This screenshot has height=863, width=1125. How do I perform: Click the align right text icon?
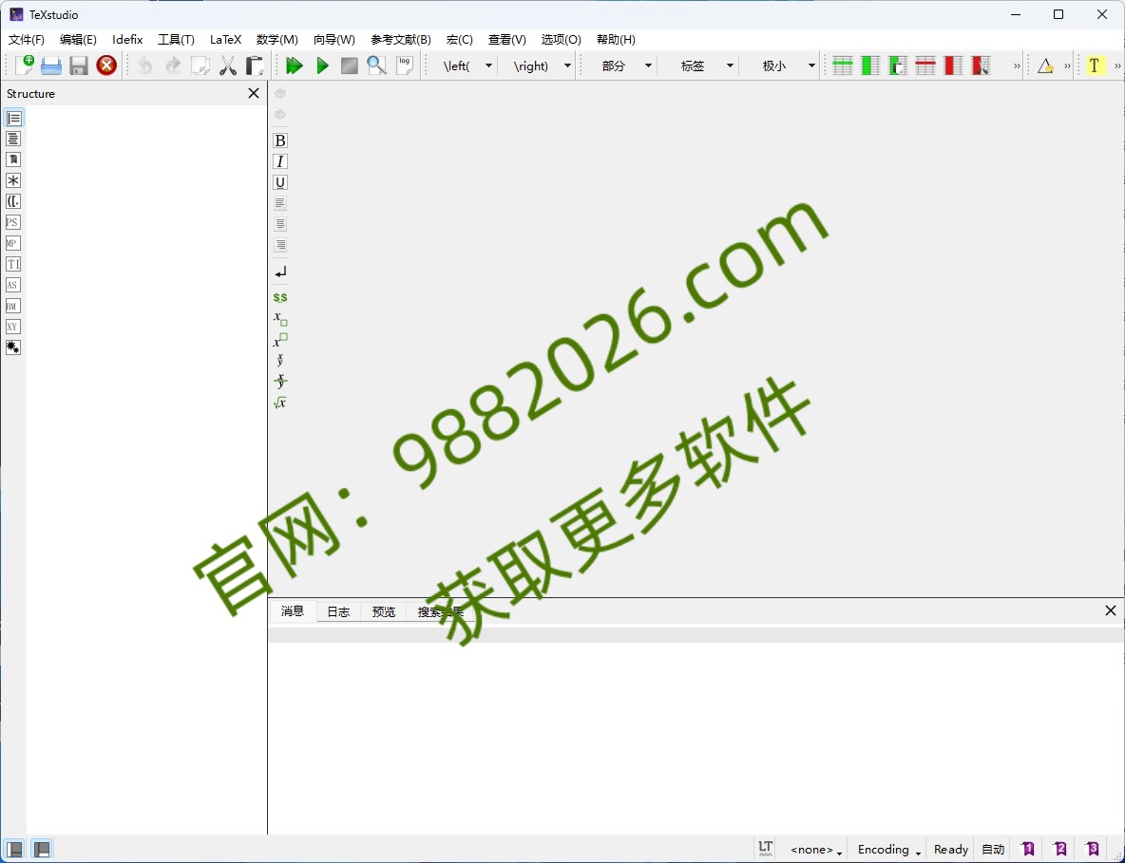[x=280, y=244]
